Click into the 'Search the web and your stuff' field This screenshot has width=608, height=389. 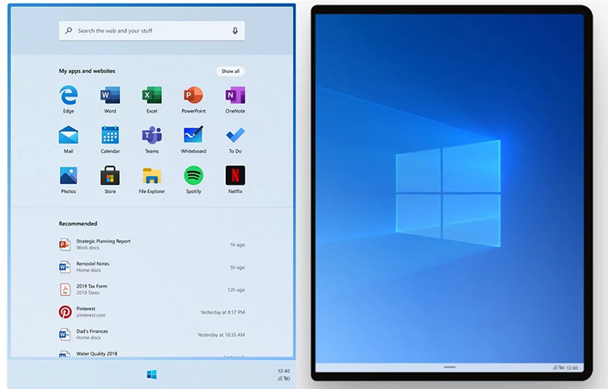(151, 31)
